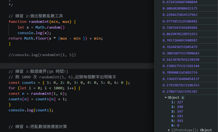Image resolution: width=218 pixels, height=132 pixels.
Task: Select the console value 0.6724569687488844
Action: (180, 2)
